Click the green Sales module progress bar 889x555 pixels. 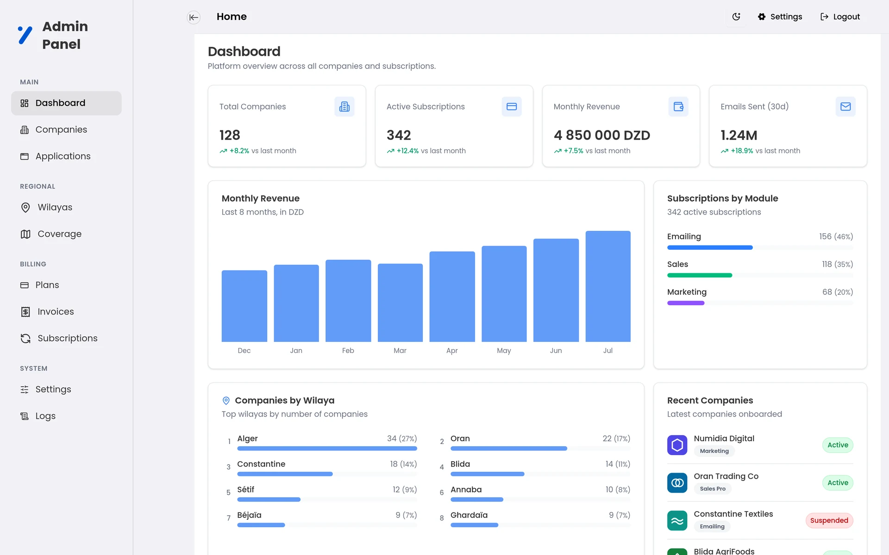coord(760,275)
